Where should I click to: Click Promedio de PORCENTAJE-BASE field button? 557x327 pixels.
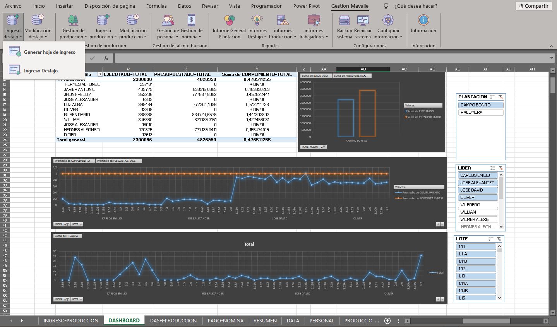(119, 161)
